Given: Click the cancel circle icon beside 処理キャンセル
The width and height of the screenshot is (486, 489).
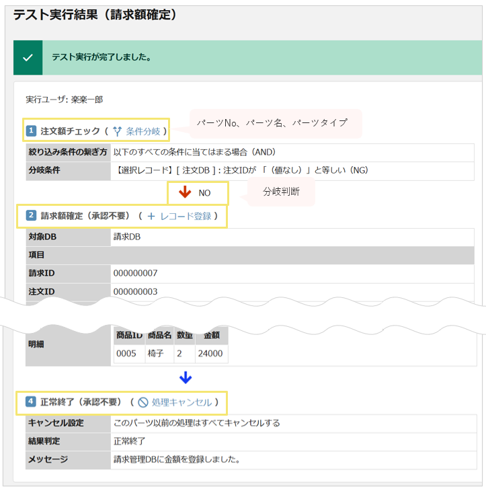Looking at the screenshot, I should click(x=143, y=402).
